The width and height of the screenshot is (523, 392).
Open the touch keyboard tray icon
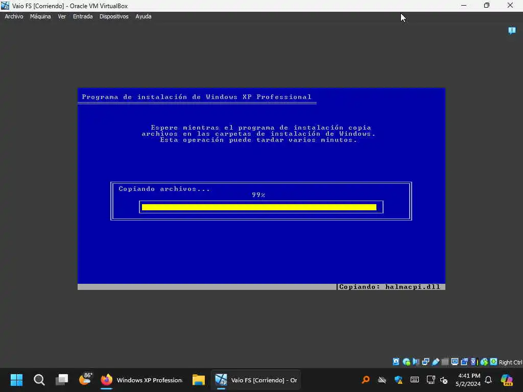tap(415, 379)
